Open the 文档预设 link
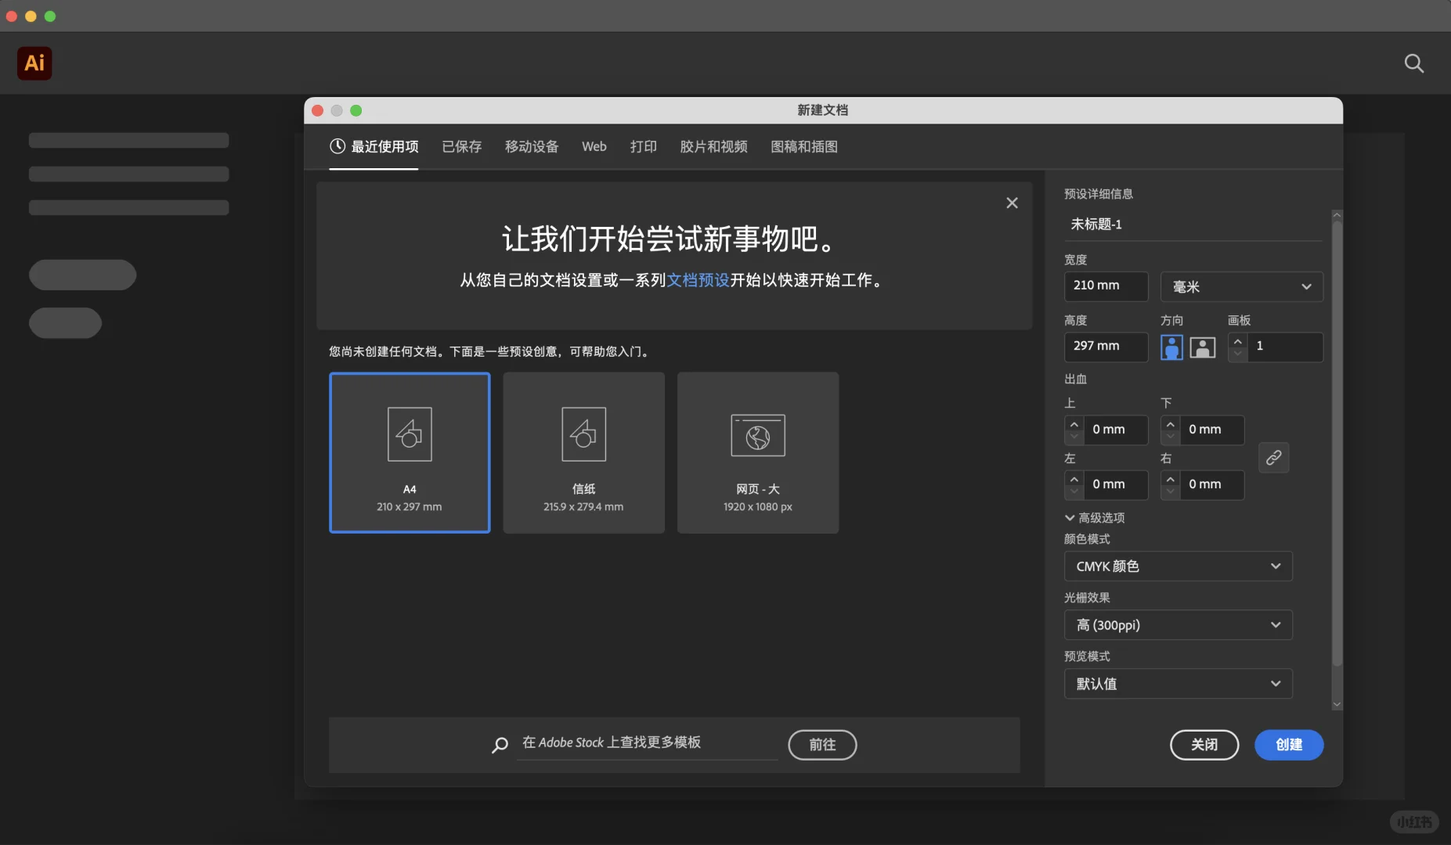The width and height of the screenshot is (1451, 845). point(698,280)
